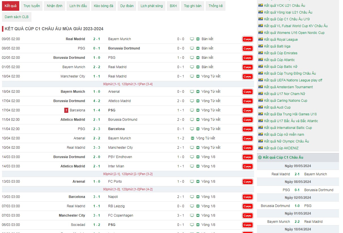Click green H icon in Real Madrid vs RB Leipzig row
Screen dimensions: 343x233
198,206
